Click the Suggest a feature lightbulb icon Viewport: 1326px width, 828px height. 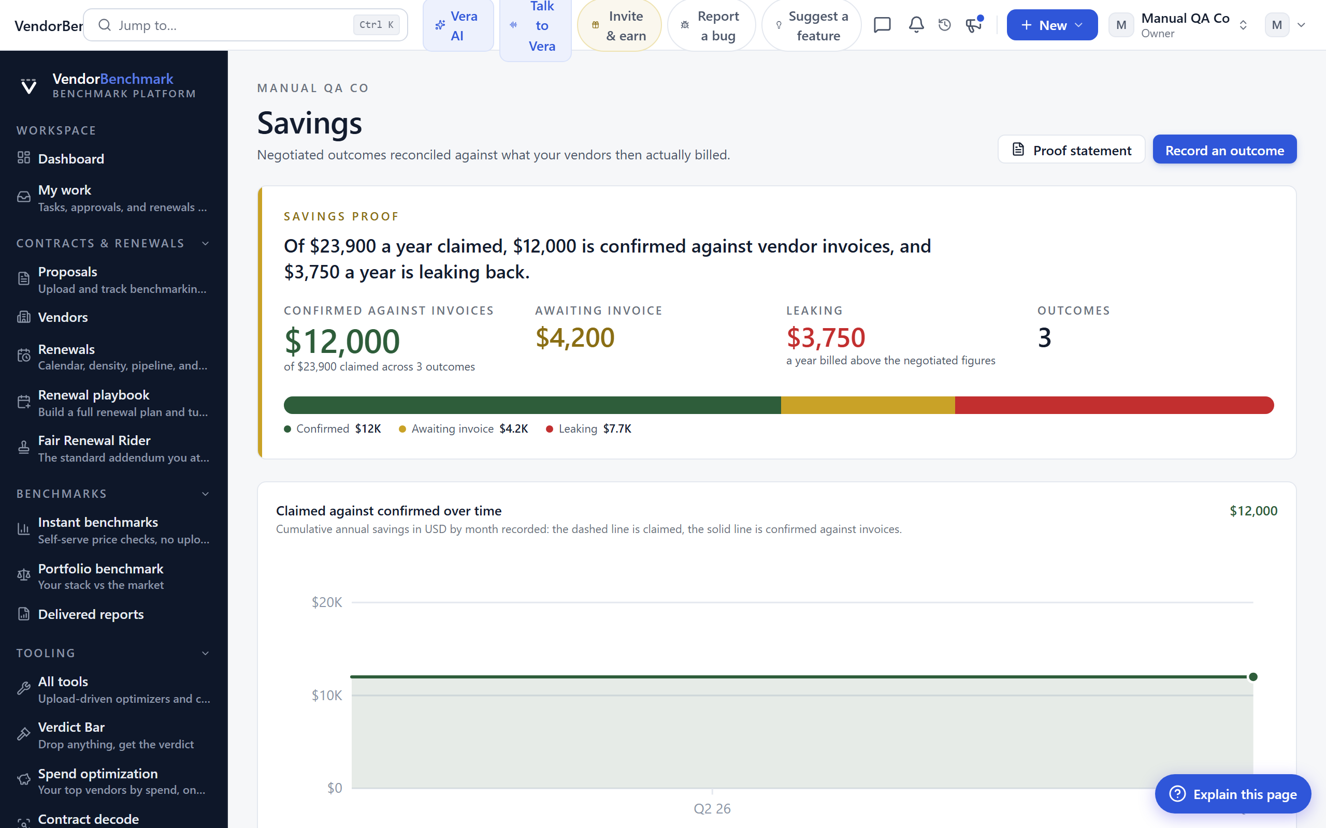(779, 25)
